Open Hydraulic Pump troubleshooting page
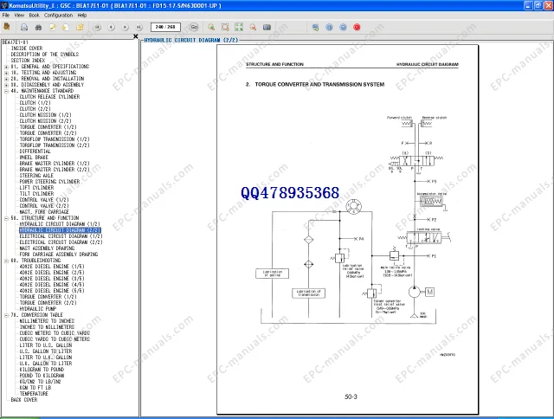Viewport: 554px width, 419px height. 38,309
